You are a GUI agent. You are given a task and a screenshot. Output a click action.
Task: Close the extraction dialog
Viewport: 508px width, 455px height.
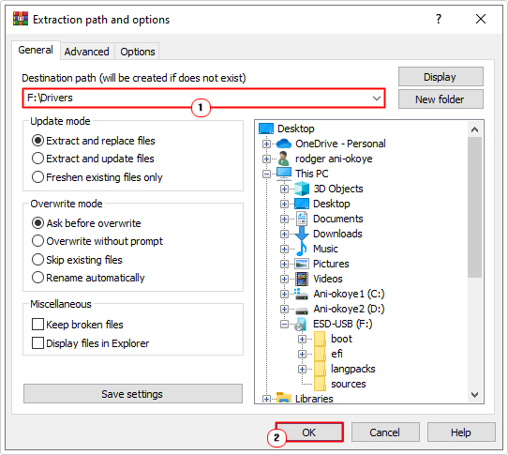tap(481, 19)
